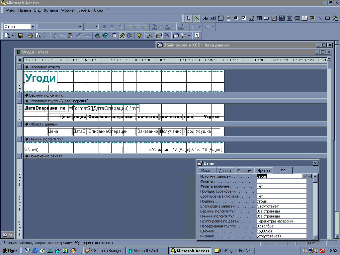Click the Help question mark toolbar icon

click(197, 36)
